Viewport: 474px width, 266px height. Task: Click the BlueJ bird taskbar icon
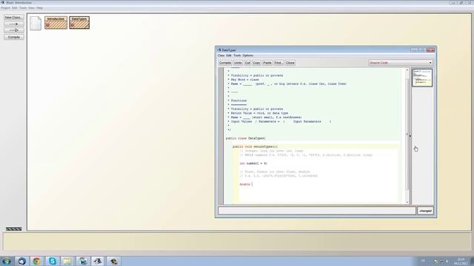click(x=98, y=261)
